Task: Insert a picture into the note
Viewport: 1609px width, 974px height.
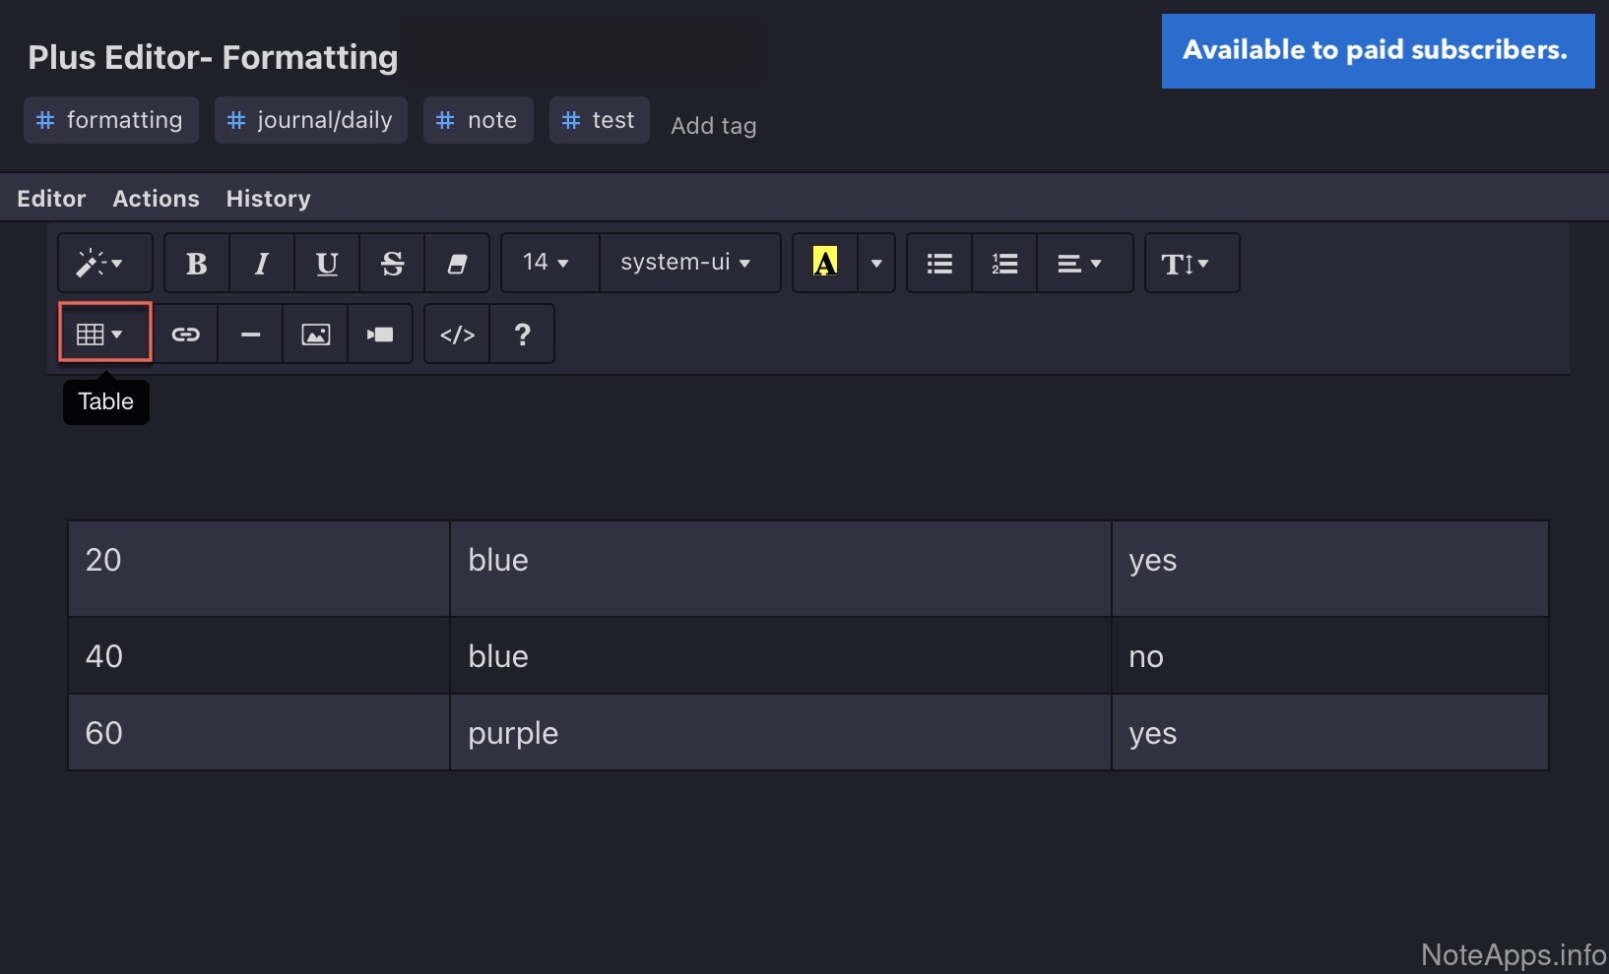Action: [315, 335]
